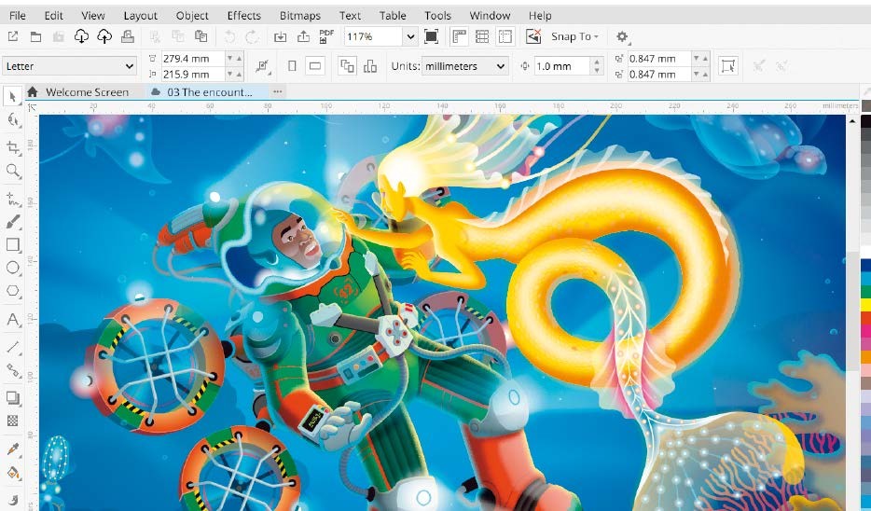Click the 279.4 mm page width field
Screen dimensions: 871x511
pos(192,58)
